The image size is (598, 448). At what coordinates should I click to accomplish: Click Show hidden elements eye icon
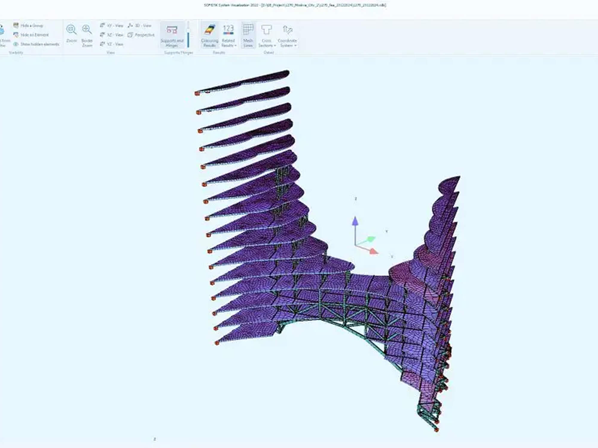16,44
